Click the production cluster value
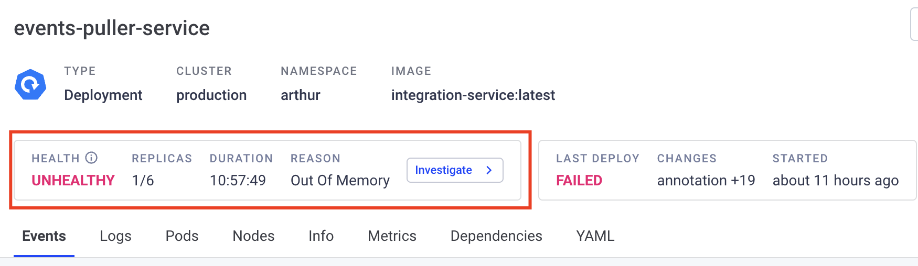The image size is (918, 266). pyautogui.click(x=211, y=95)
